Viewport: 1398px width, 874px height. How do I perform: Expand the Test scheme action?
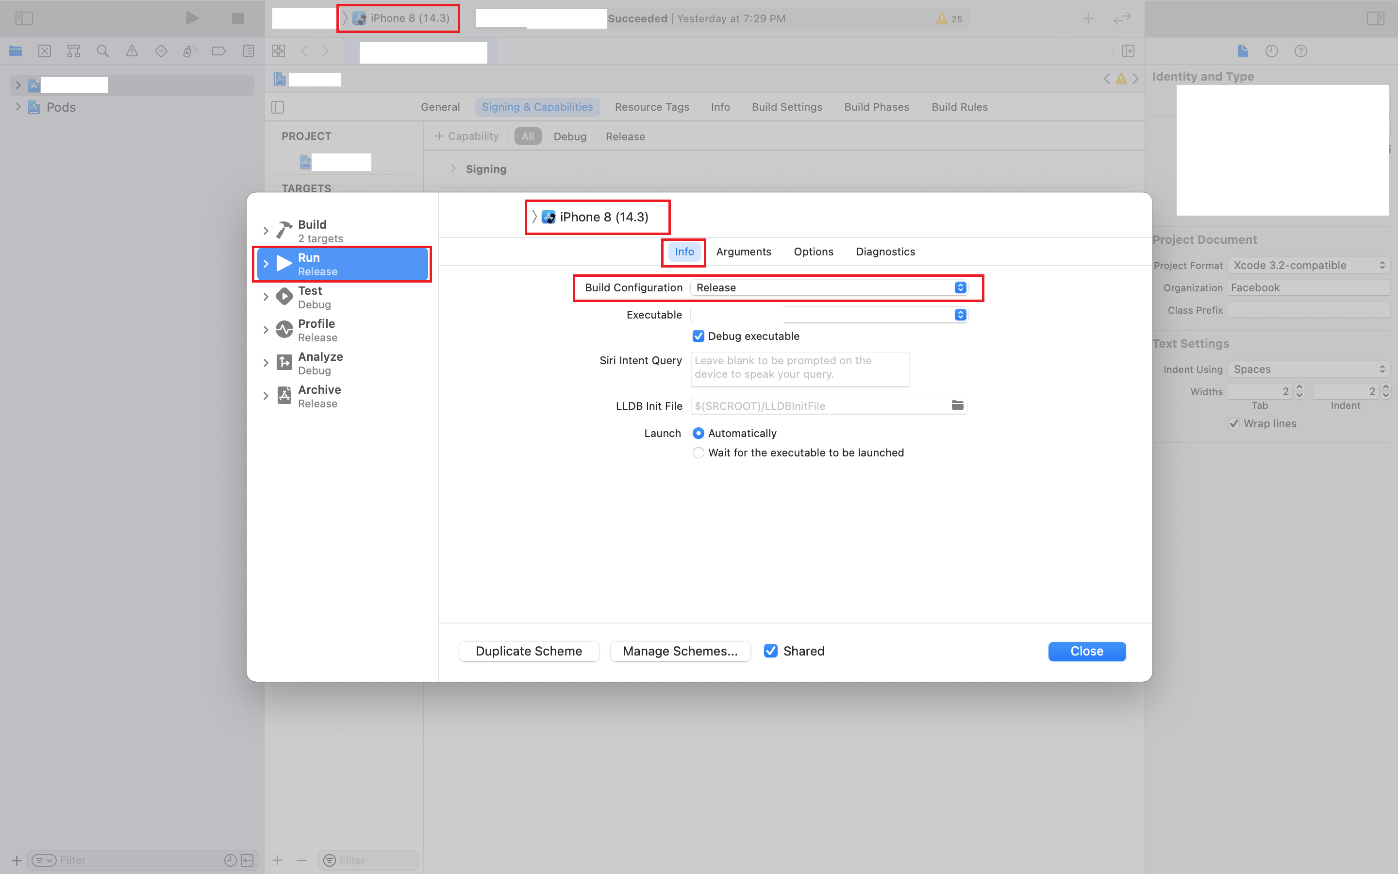pos(266,297)
